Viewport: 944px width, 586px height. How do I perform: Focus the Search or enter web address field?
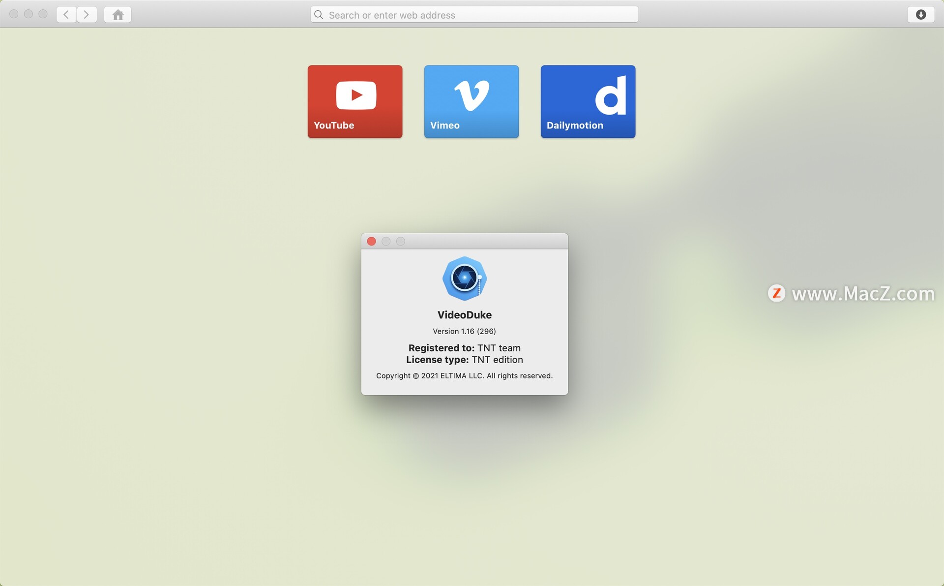point(474,15)
